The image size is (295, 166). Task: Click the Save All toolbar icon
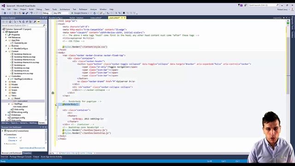[27, 13]
